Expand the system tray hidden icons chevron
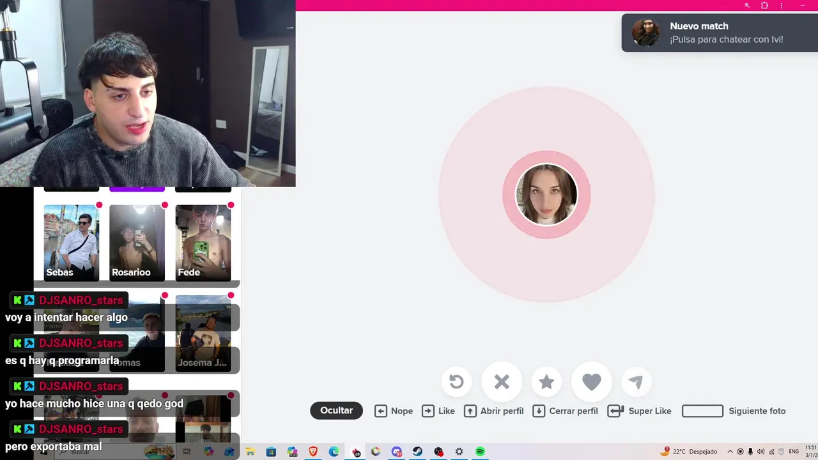Screen dimensions: 818x460 point(730,452)
